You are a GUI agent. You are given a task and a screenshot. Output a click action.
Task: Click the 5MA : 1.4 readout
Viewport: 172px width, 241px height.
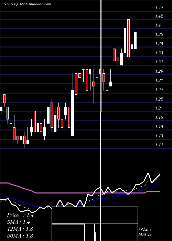point(19,222)
